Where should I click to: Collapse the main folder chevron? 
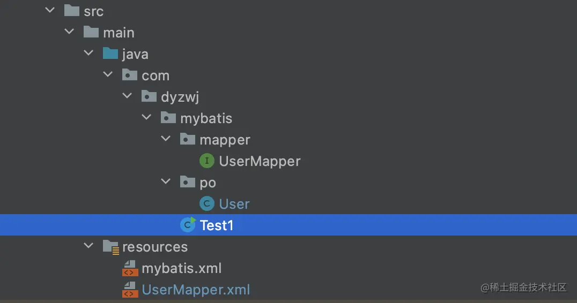pos(69,32)
